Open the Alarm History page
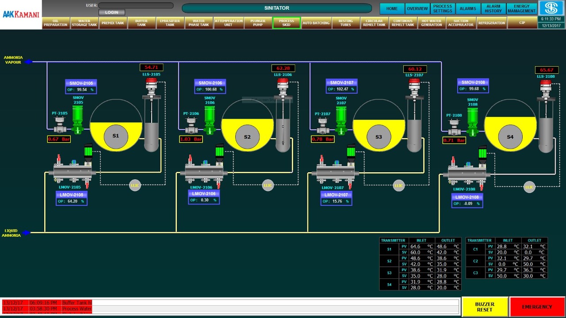 493,8
